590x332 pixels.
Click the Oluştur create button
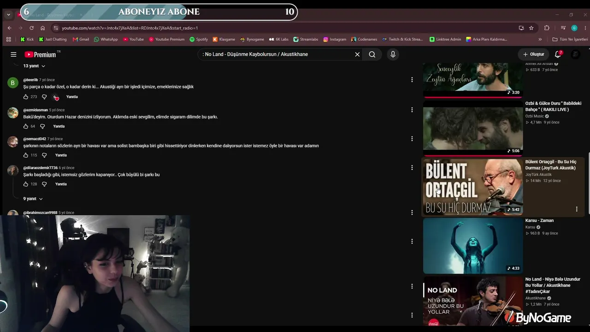[533, 54]
